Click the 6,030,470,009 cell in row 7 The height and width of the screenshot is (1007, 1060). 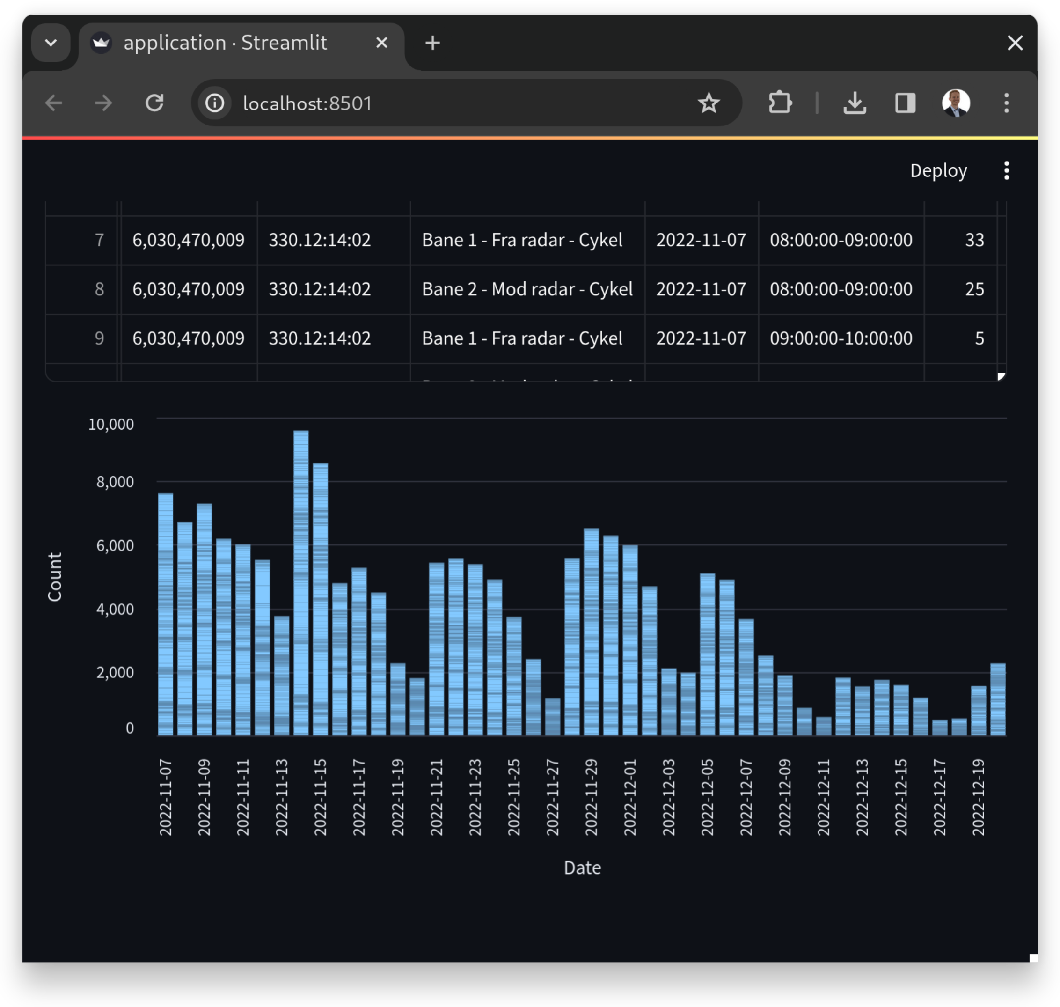point(189,240)
